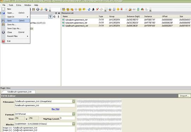
Task: Click the greyed-out scissors toolbar icon
Action: (x=126, y=10)
